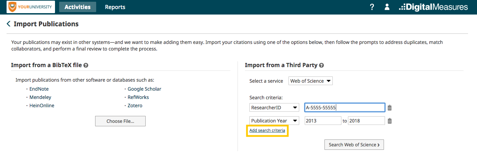This screenshot has height=164, width=477.
Task: Click the help question mark icon in header
Action: coord(372,7)
